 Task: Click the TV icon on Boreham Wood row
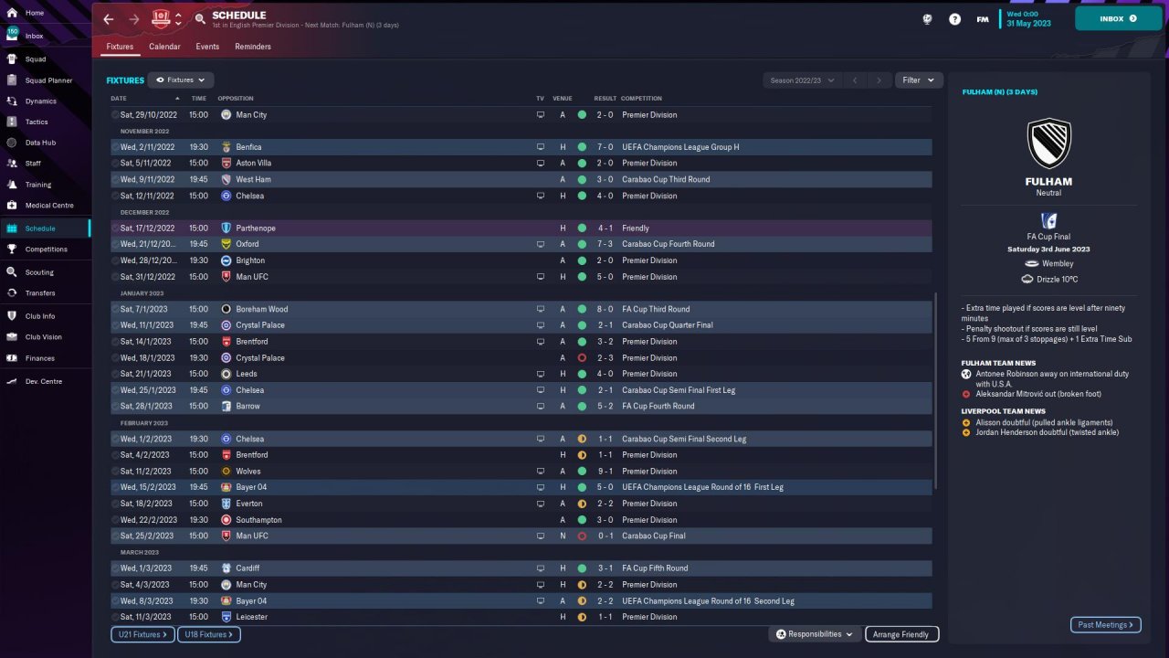tap(541, 309)
